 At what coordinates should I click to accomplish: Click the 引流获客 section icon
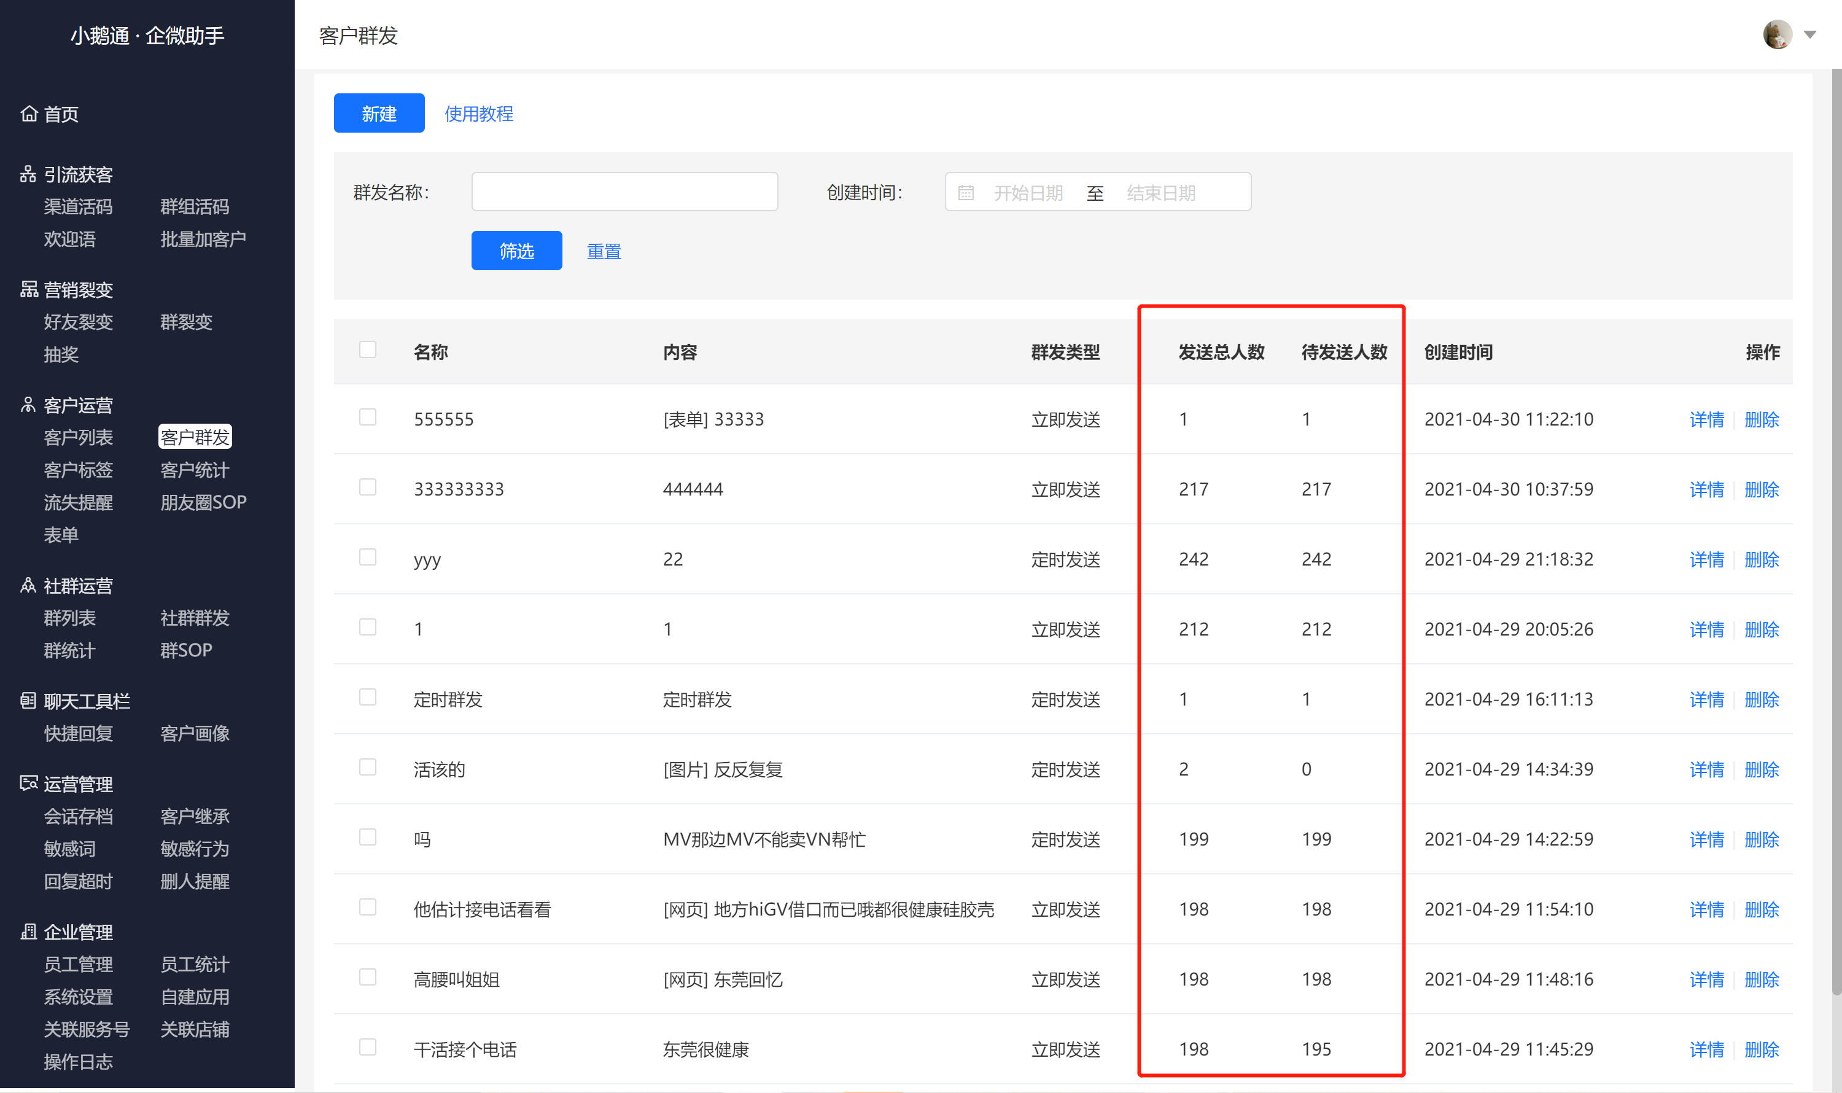point(28,174)
